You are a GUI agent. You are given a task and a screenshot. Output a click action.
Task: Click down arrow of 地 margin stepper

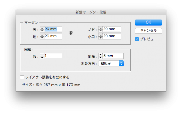pyautogui.click(x=42, y=37)
